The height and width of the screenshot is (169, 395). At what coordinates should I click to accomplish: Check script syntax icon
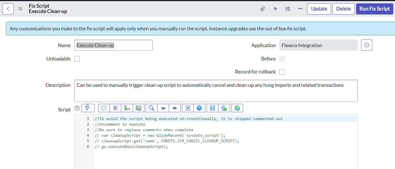pyautogui.click(x=224, y=108)
